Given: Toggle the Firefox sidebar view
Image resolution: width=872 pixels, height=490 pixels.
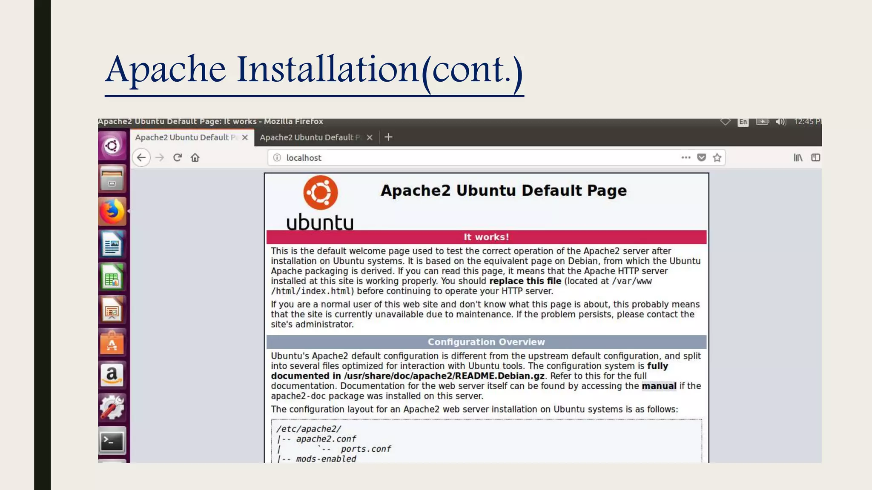Looking at the screenshot, I should [x=816, y=158].
